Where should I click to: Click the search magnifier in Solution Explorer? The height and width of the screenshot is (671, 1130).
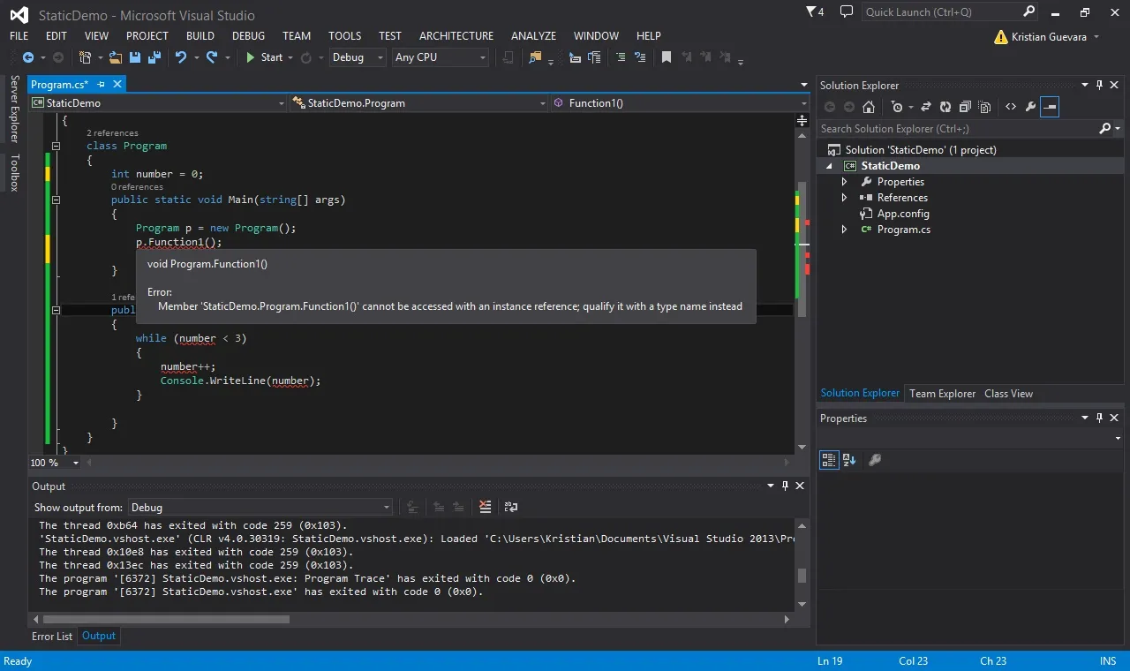click(x=1104, y=129)
